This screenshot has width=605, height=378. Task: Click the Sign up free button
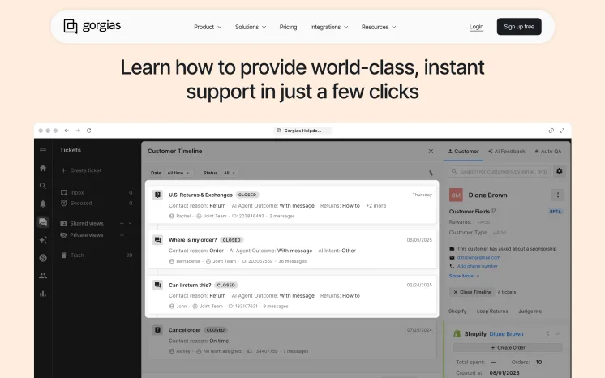[x=519, y=27]
